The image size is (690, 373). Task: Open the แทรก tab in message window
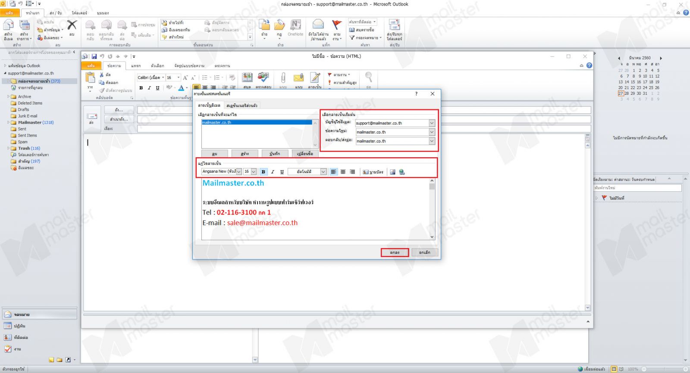click(136, 66)
